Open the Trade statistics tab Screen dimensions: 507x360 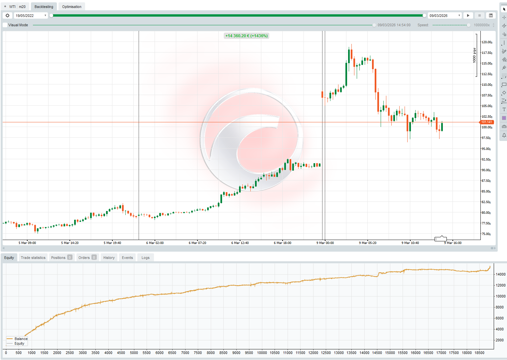[x=33, y=257]
